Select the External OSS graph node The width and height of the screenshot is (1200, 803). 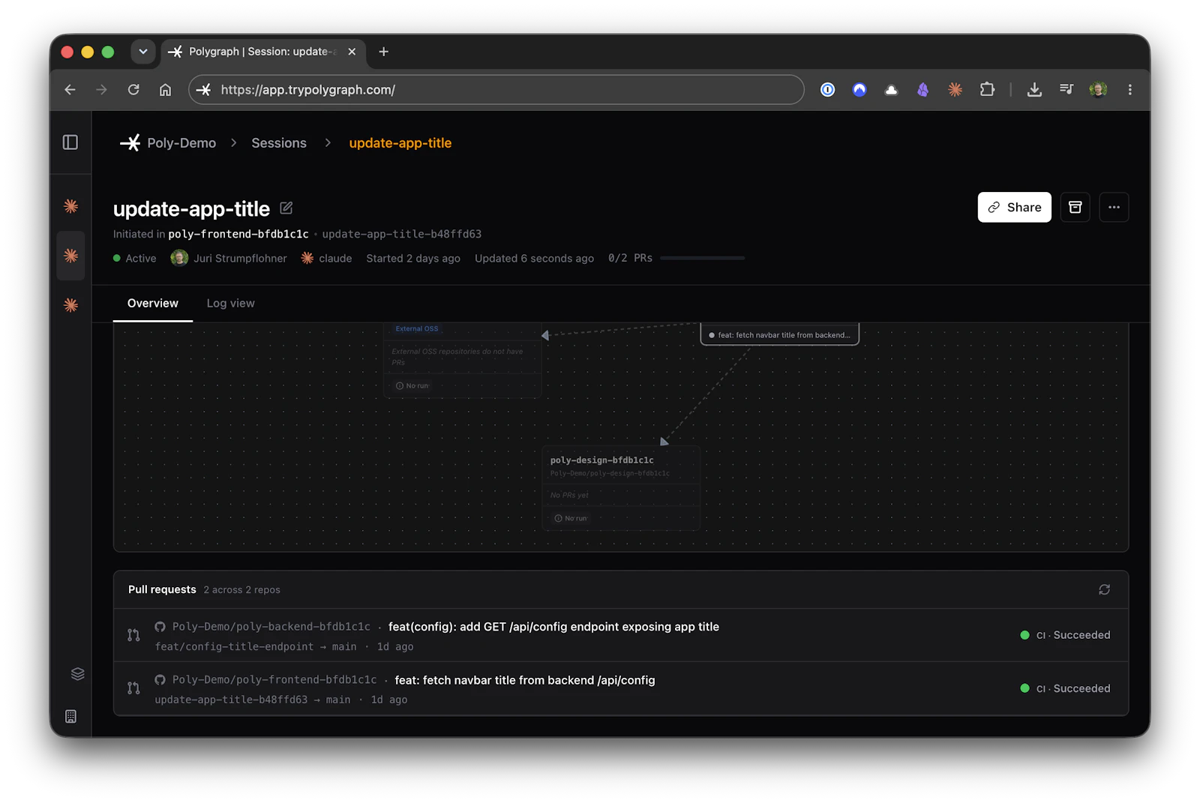(x=463, y=360)
